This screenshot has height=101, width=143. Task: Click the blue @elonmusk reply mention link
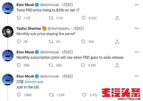[x=34, y=82]
